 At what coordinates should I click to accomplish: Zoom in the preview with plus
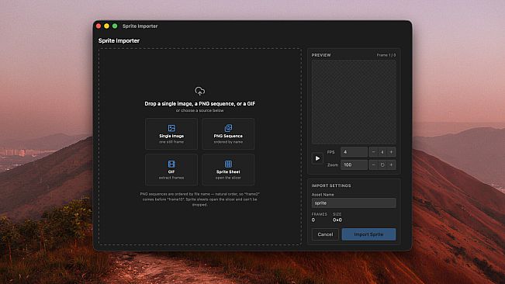pyautogui.click(x=391, y=165)
